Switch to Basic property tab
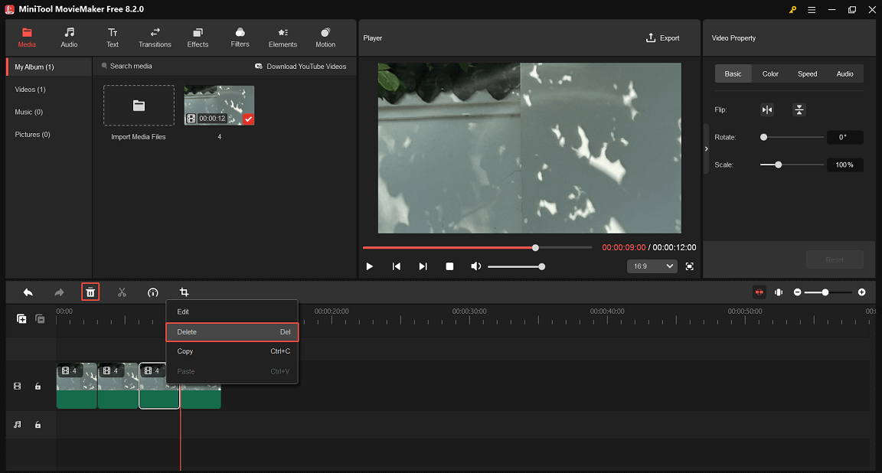This screenshot has width=882, height=473. tap(733, 73)
